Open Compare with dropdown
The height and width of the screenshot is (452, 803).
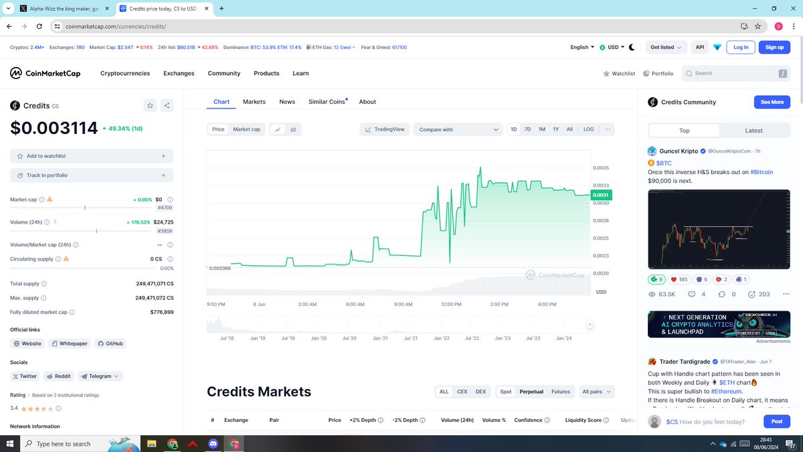point(458,129)
